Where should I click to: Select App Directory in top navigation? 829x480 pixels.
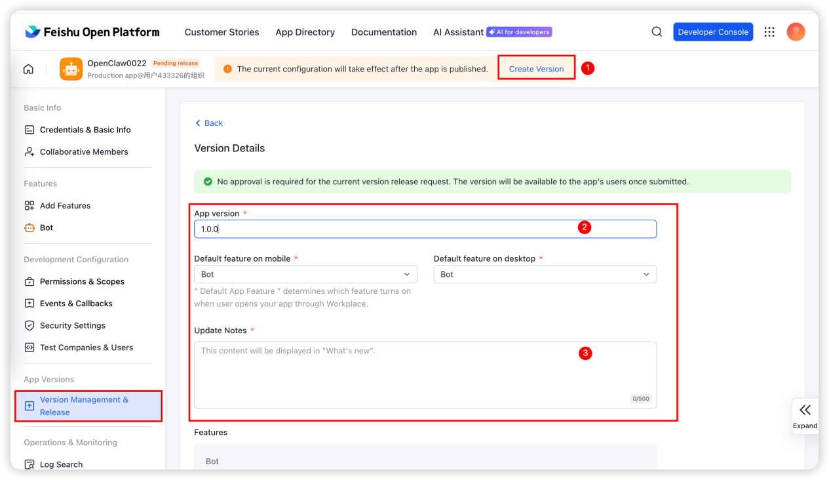(x=305, y=32)
